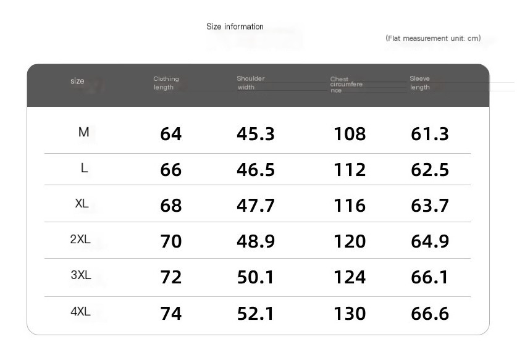The height and width of the screenshot is (355, 517).
Task: Select the 'Shoulder width' column header
Action: (251, 83)
